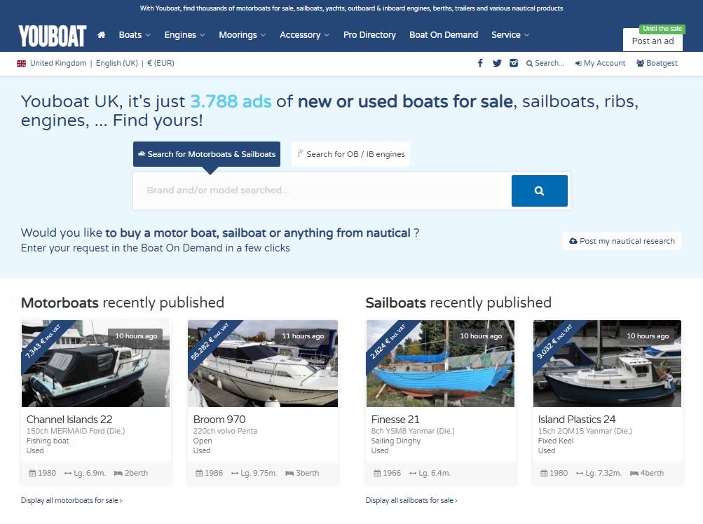Click '8ch YSM8 Yanmar (Die.)' engine text
The height and width of the screenshot is (524, 703).
point(413,432)
